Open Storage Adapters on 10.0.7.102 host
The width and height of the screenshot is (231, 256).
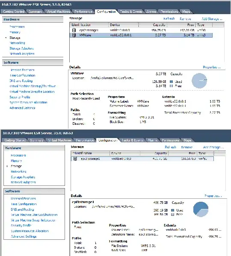pos(21,48)
